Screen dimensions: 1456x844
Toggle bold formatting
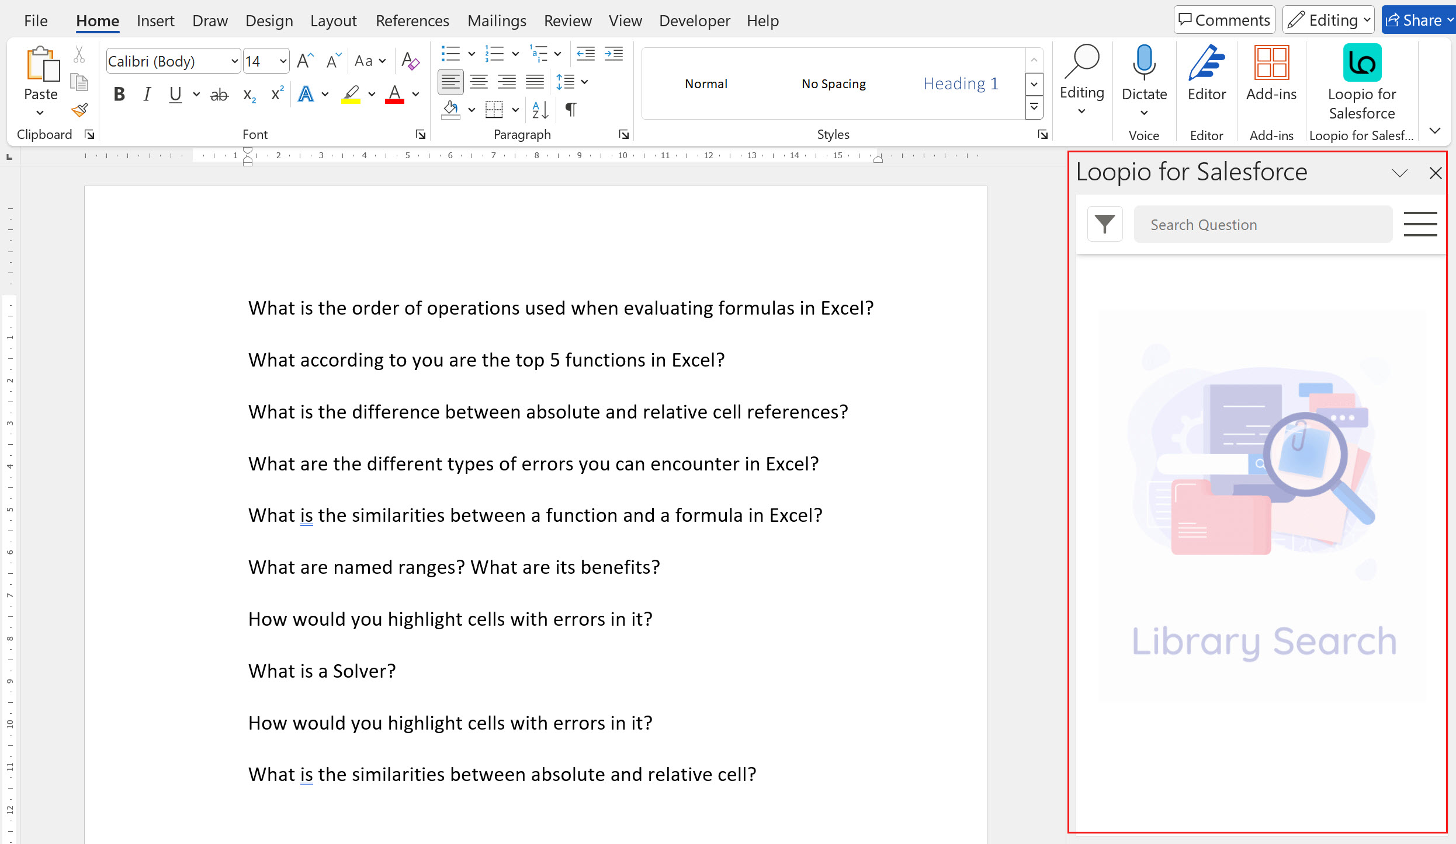pyautogui.click(x=119, y=95)
